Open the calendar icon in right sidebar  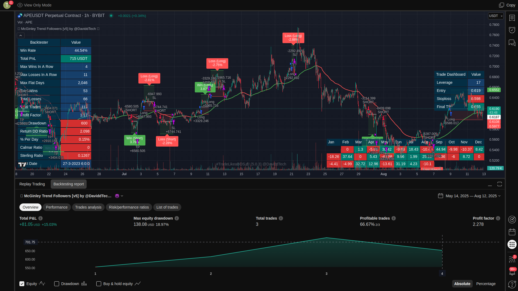click(x=512, y=232)
